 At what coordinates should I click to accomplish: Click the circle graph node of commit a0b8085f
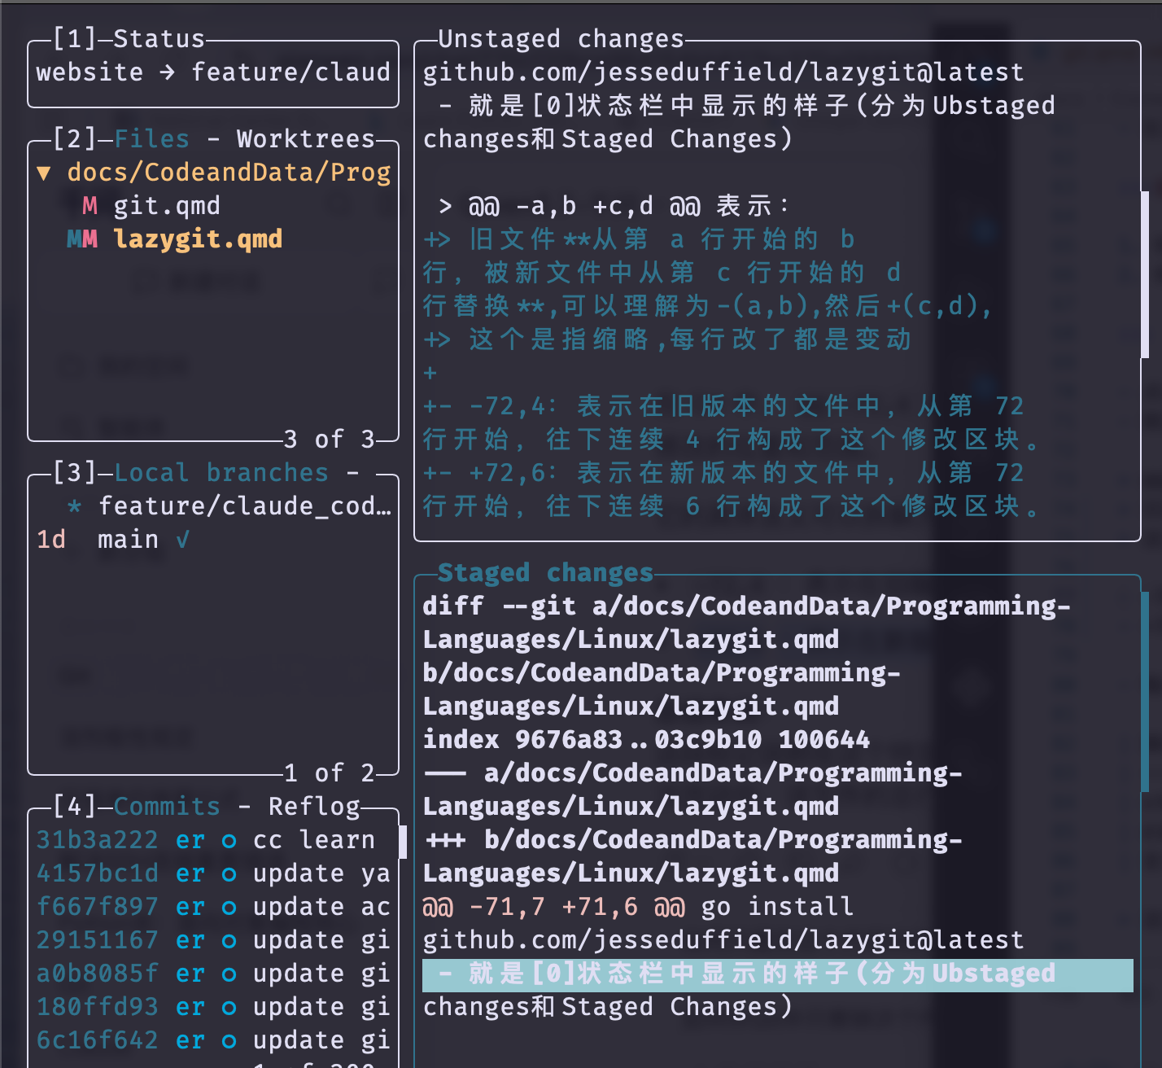coord(229,974)
